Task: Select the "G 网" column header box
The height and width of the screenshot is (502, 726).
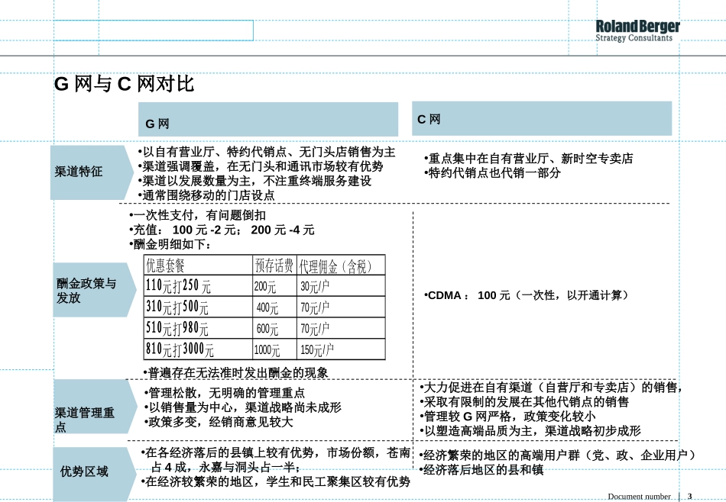Action: pyautogui.click(x=268, y=119)
